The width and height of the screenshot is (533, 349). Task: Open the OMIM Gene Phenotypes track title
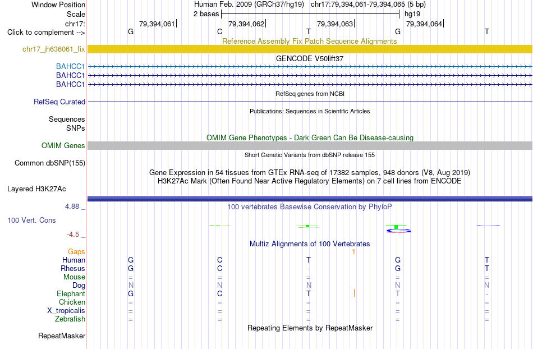click(310, 137)
